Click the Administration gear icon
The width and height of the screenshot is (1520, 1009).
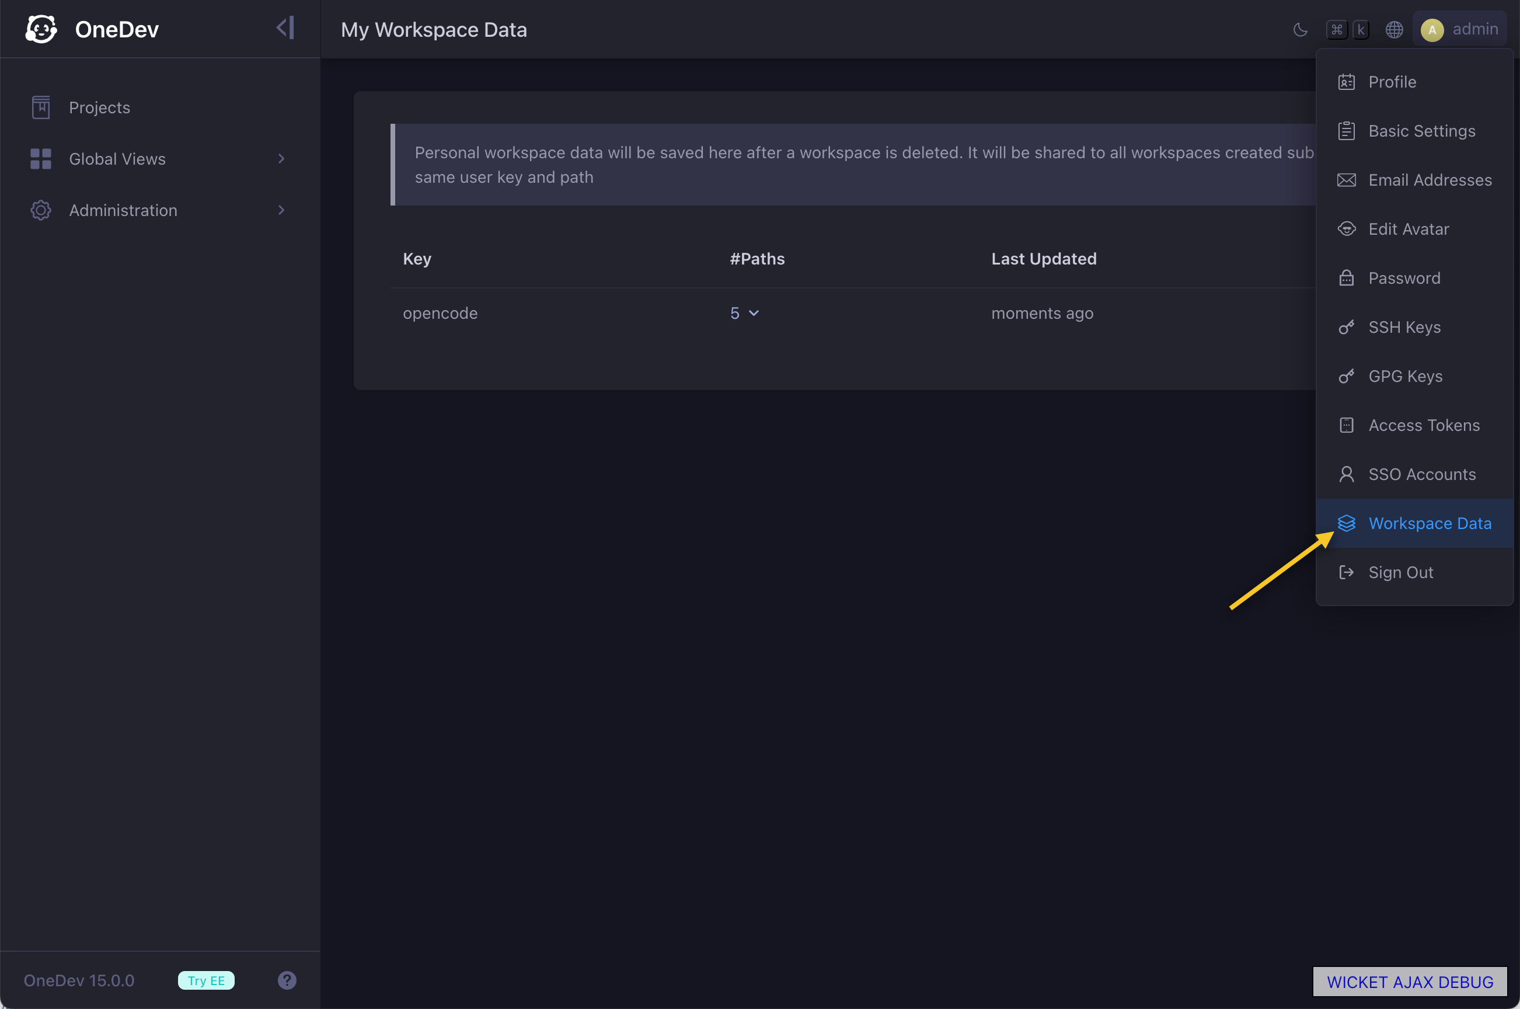coord(41,210)
